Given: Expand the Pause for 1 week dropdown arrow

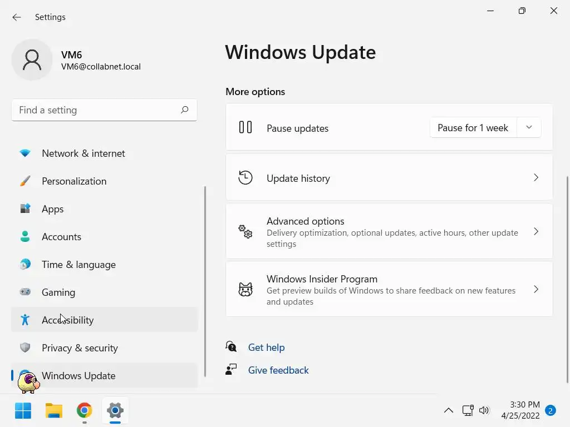Looking at the screenshot, I should coord(529,127).
